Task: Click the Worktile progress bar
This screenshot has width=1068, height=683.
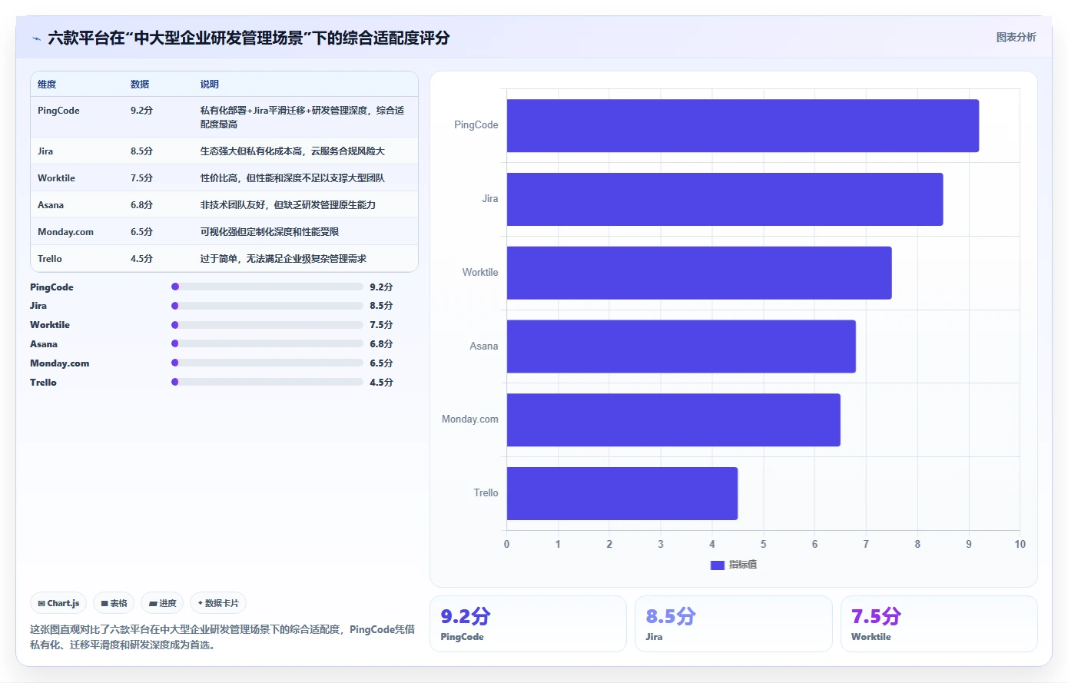Action: tap(267, 325)
